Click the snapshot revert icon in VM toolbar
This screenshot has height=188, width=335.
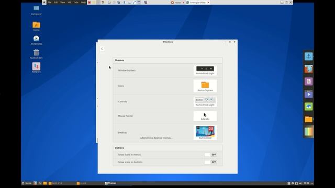tap(103, 2)
